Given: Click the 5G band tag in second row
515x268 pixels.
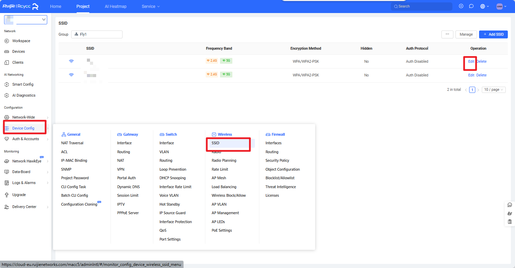Looking at the screenshot, I should coord(226,74).
